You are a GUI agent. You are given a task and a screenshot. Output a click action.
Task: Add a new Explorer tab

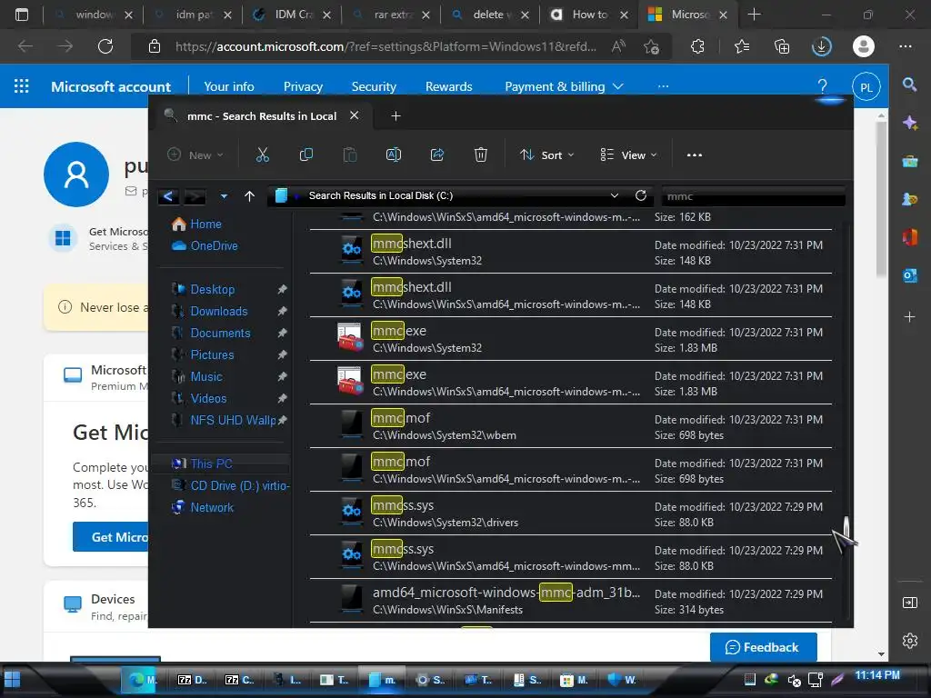(396, 115)
